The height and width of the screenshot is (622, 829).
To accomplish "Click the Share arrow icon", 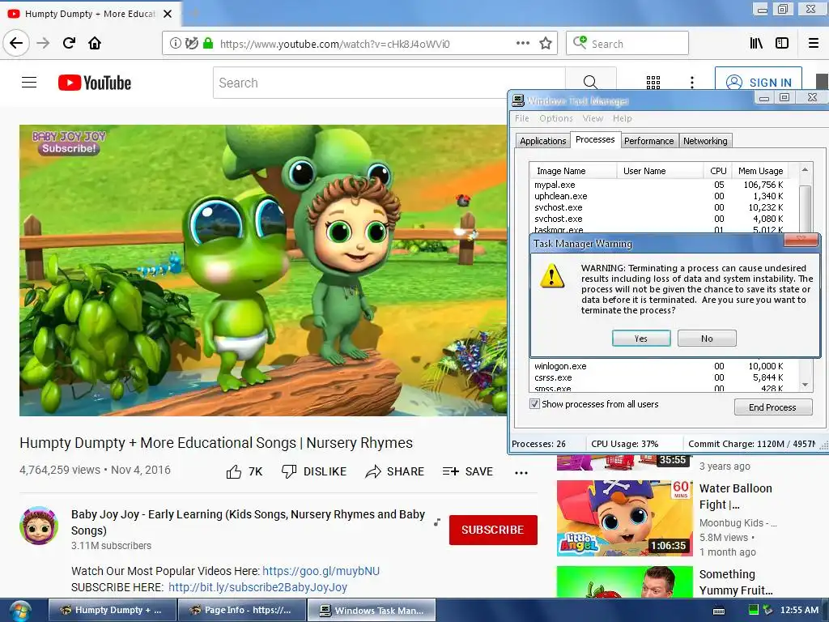I will pos(373,471).
